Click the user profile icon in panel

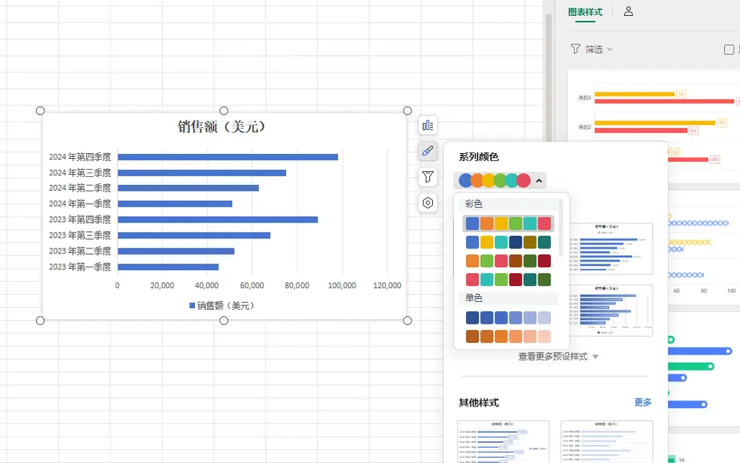click(x=628, y=12)
